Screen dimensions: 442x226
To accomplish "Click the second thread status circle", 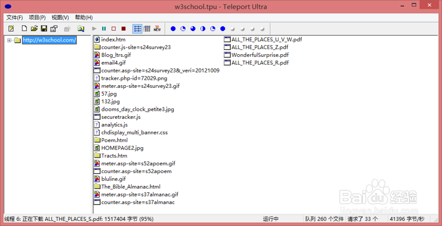I will tap(183, 28).
